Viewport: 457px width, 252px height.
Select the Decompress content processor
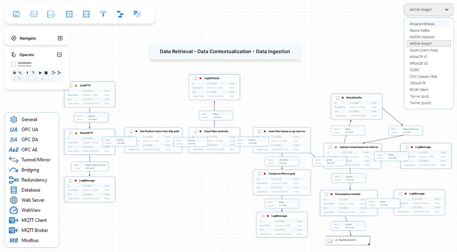coord(349,203)
